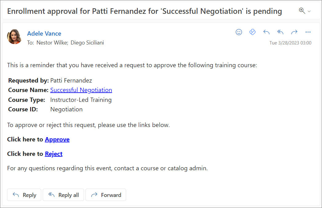Click the reply all icon in header
The height and width of the screenshot is (208, 322).
pos(280,32)
